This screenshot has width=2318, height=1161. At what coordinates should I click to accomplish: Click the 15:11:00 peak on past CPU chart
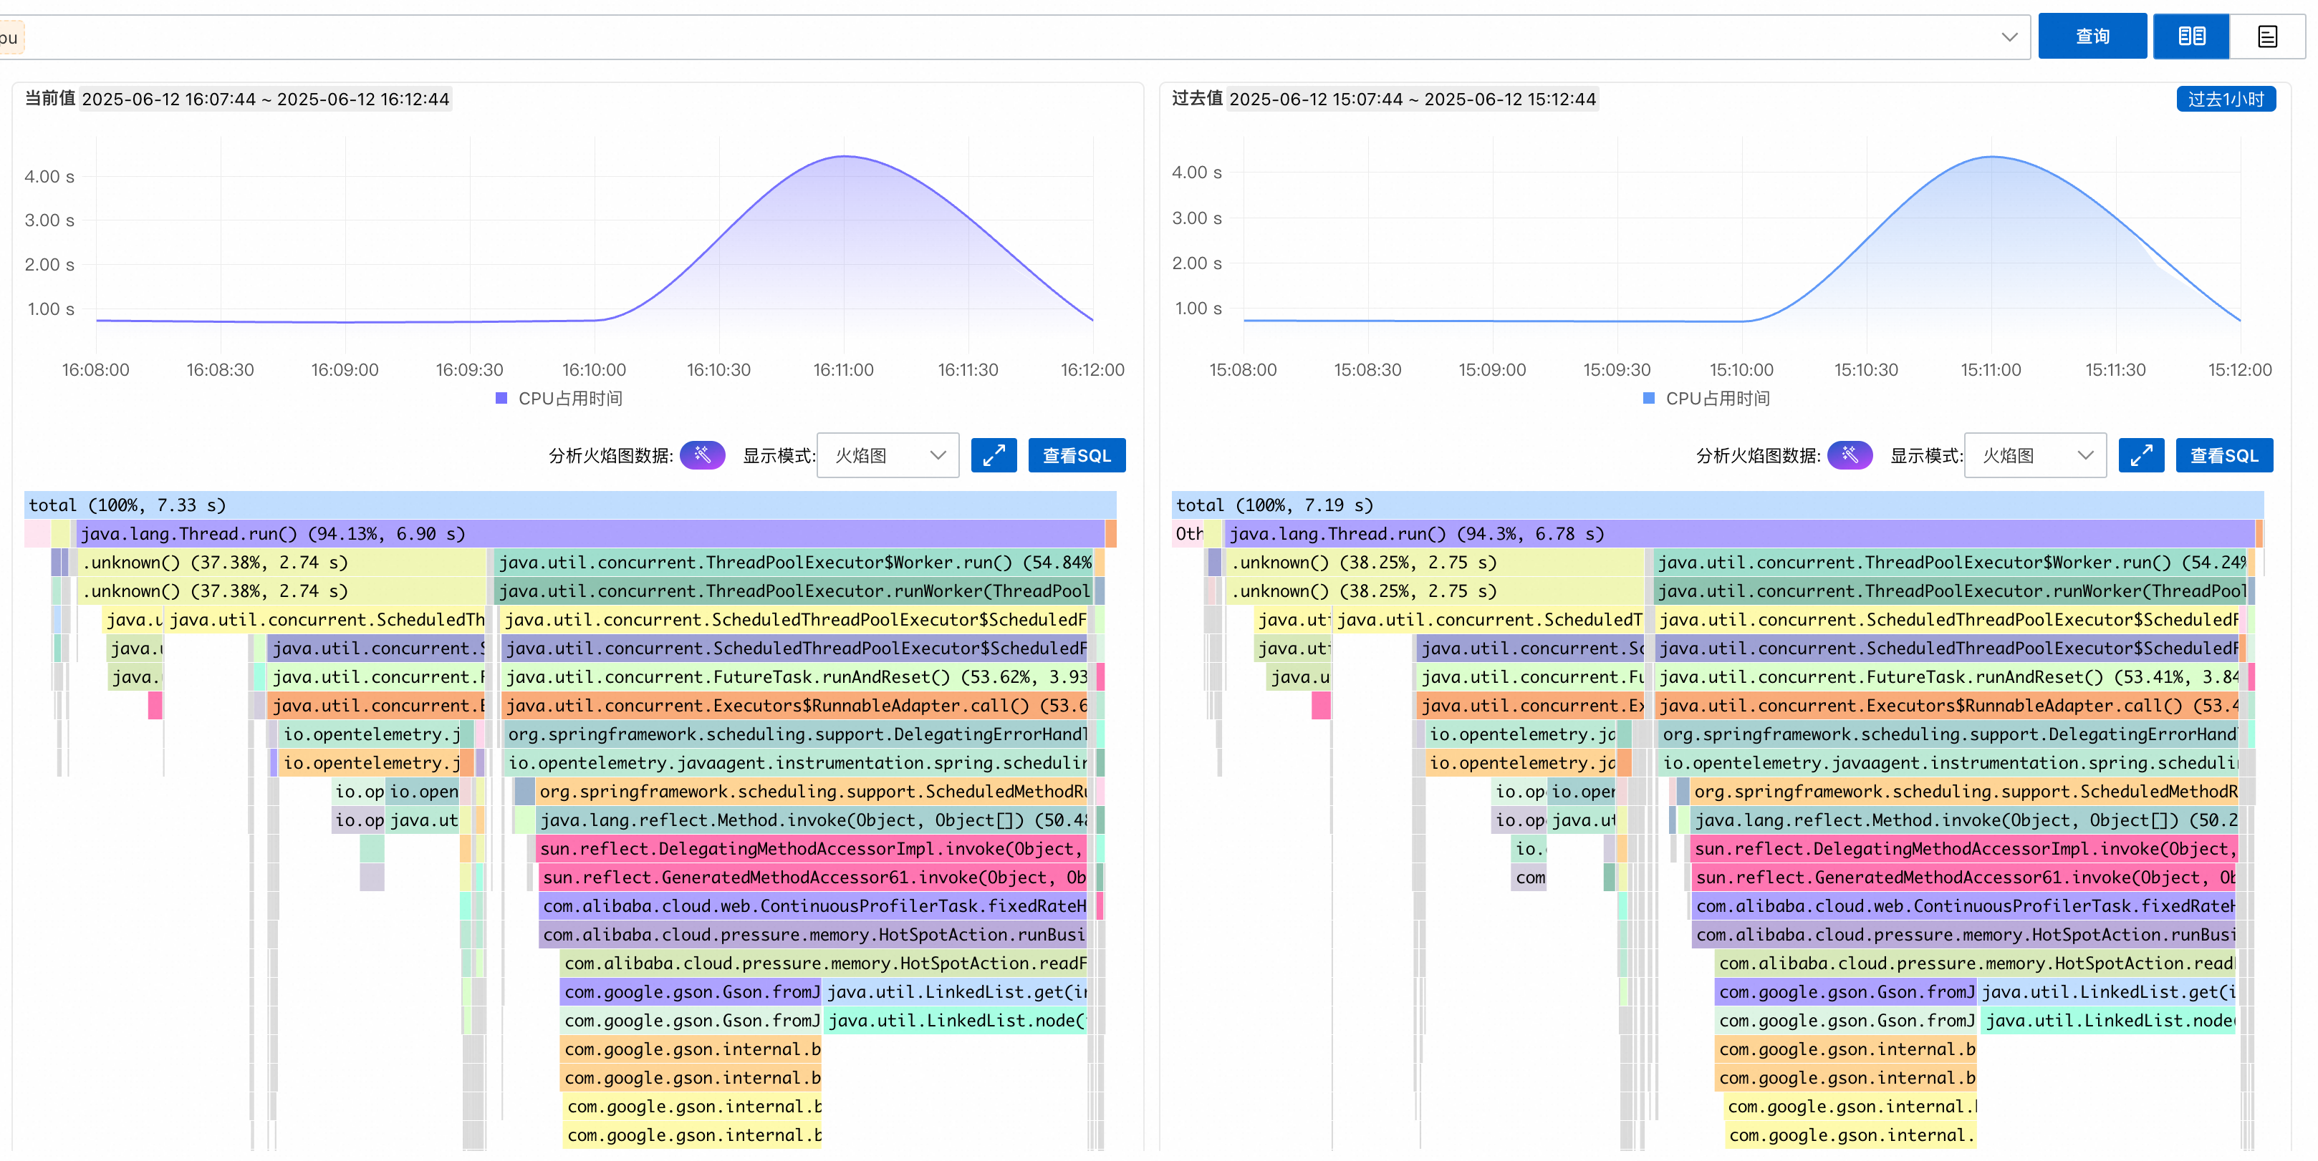click(x=1991, y=157)
